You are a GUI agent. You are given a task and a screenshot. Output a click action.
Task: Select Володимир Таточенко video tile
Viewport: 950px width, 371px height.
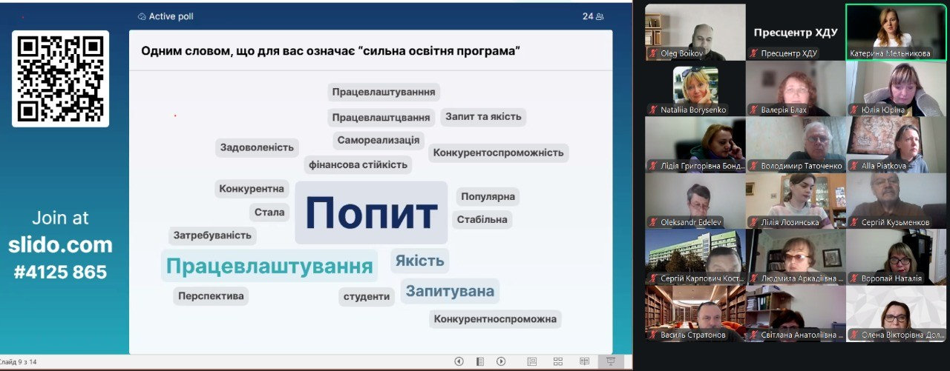point(796,144)
